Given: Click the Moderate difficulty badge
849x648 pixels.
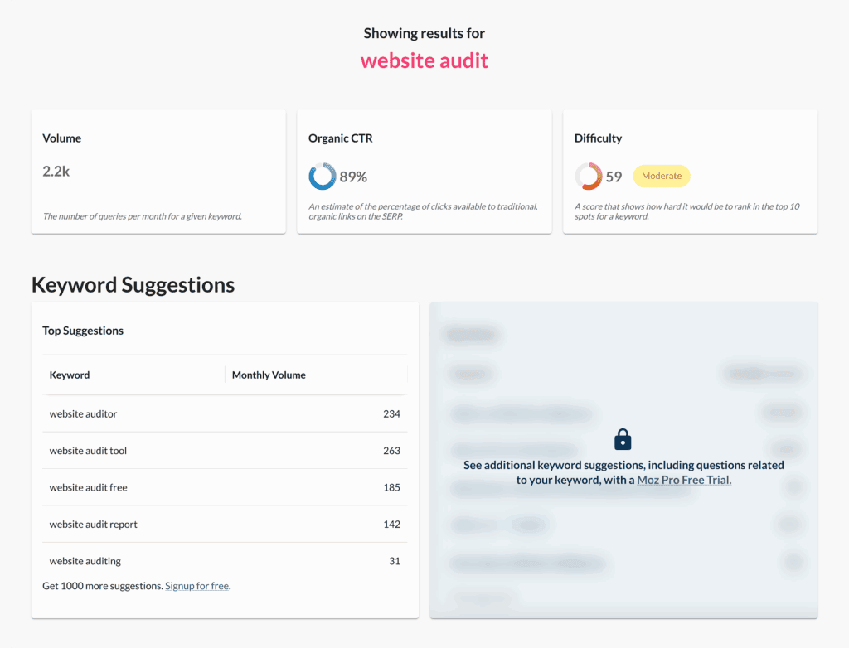Looking at the screenshot, I should 662,176.
